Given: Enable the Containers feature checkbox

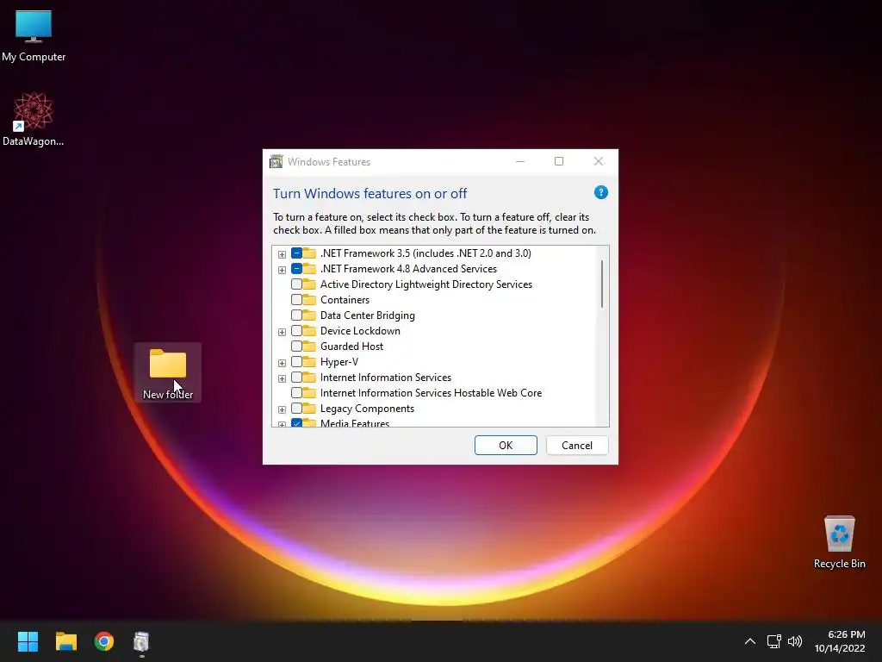Looking at the screenshot, I should (x=296, y=299).
